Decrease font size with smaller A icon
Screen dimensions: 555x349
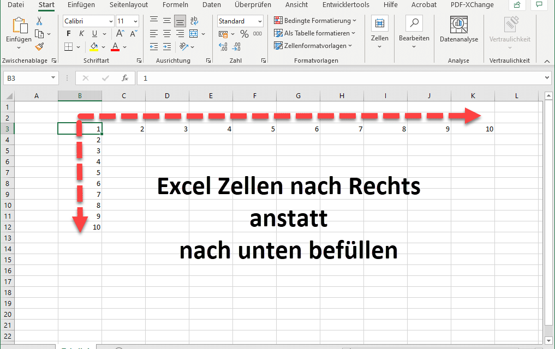(x=134, y=34)
